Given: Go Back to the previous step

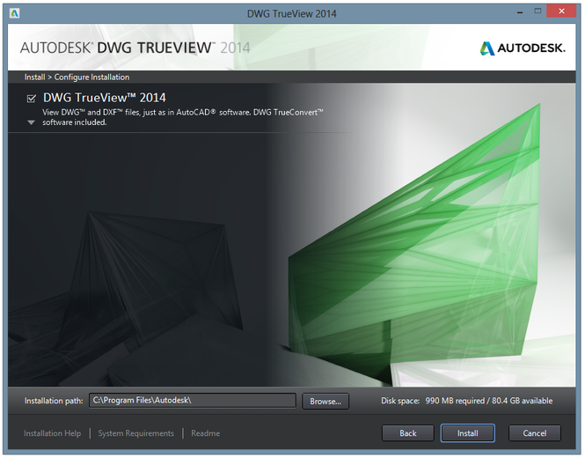Looking at the screenshot, I should (x=408, y=433).
